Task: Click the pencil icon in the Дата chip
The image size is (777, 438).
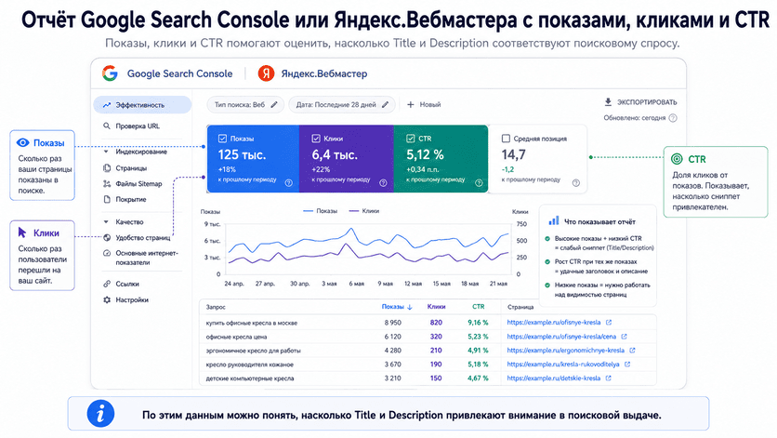Action: coord(385,105)
